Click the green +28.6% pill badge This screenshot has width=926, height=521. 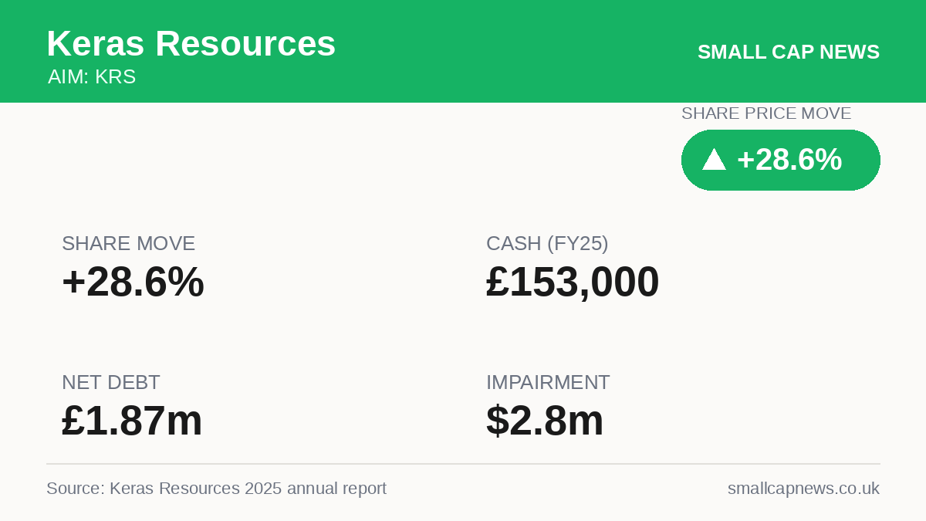[781, 160]
